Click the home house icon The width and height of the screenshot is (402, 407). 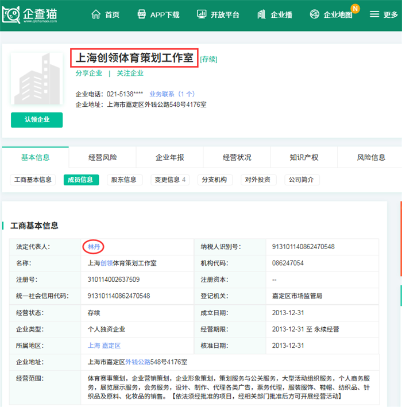point(96,14)
